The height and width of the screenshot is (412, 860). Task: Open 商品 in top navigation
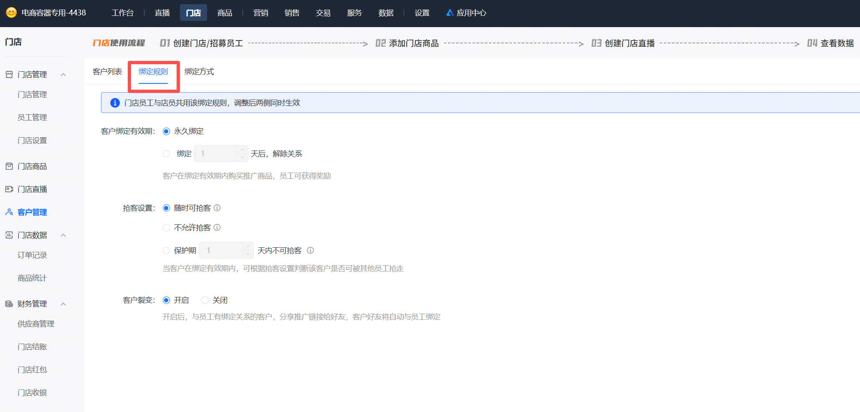pos(225,13)
